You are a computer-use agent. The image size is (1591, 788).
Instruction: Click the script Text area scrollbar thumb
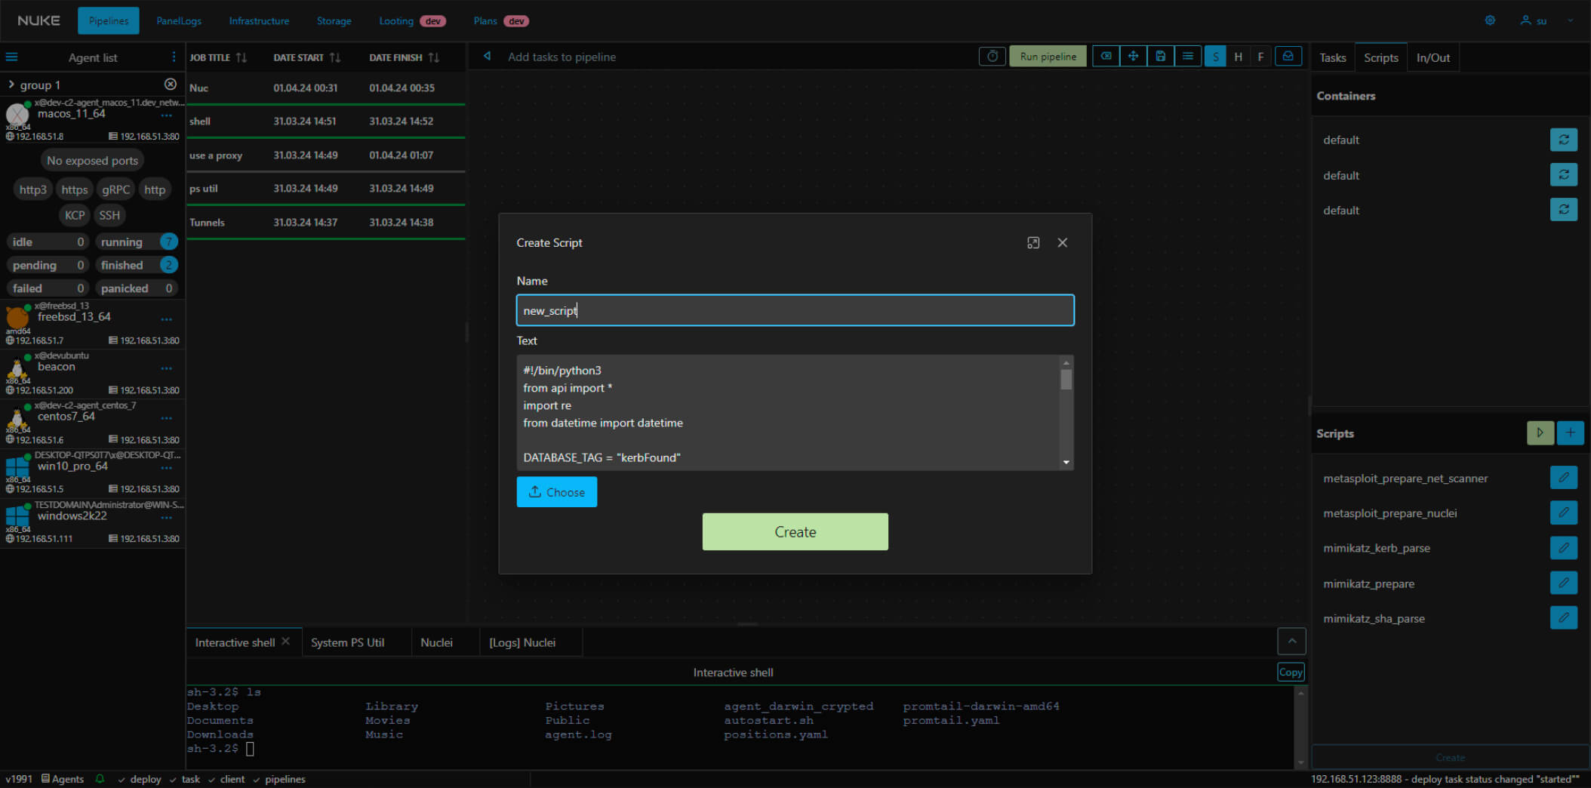click(x=1066, y=379)
